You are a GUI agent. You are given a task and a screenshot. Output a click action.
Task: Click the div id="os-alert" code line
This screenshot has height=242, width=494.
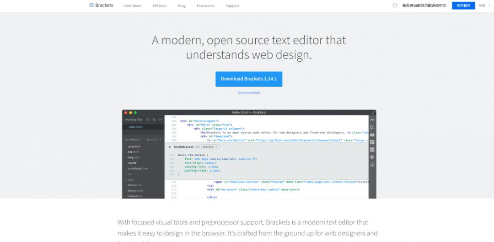click(253, 189)
